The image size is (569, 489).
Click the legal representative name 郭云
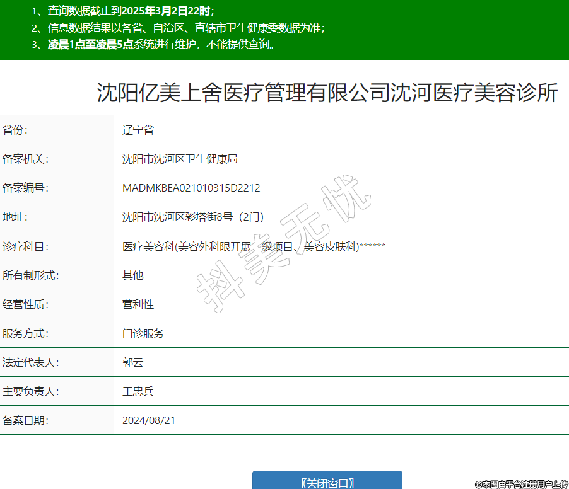click(132, 362)
